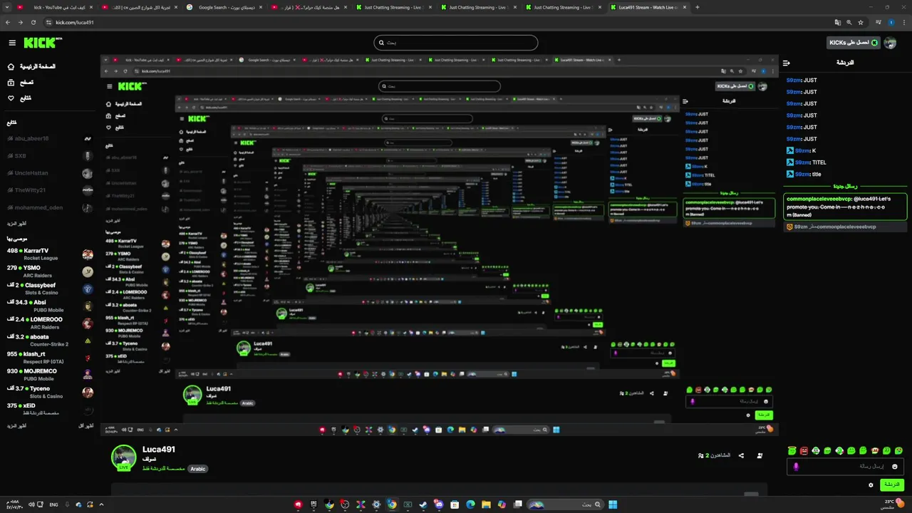Open recommended channel Tyceno
Screen dimensions: 912x513
click(50, 392)
